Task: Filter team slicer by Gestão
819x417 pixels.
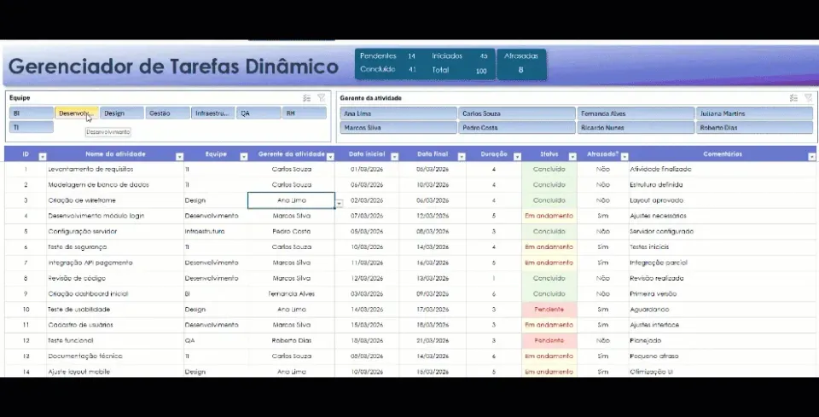Action: coord(167,113)
